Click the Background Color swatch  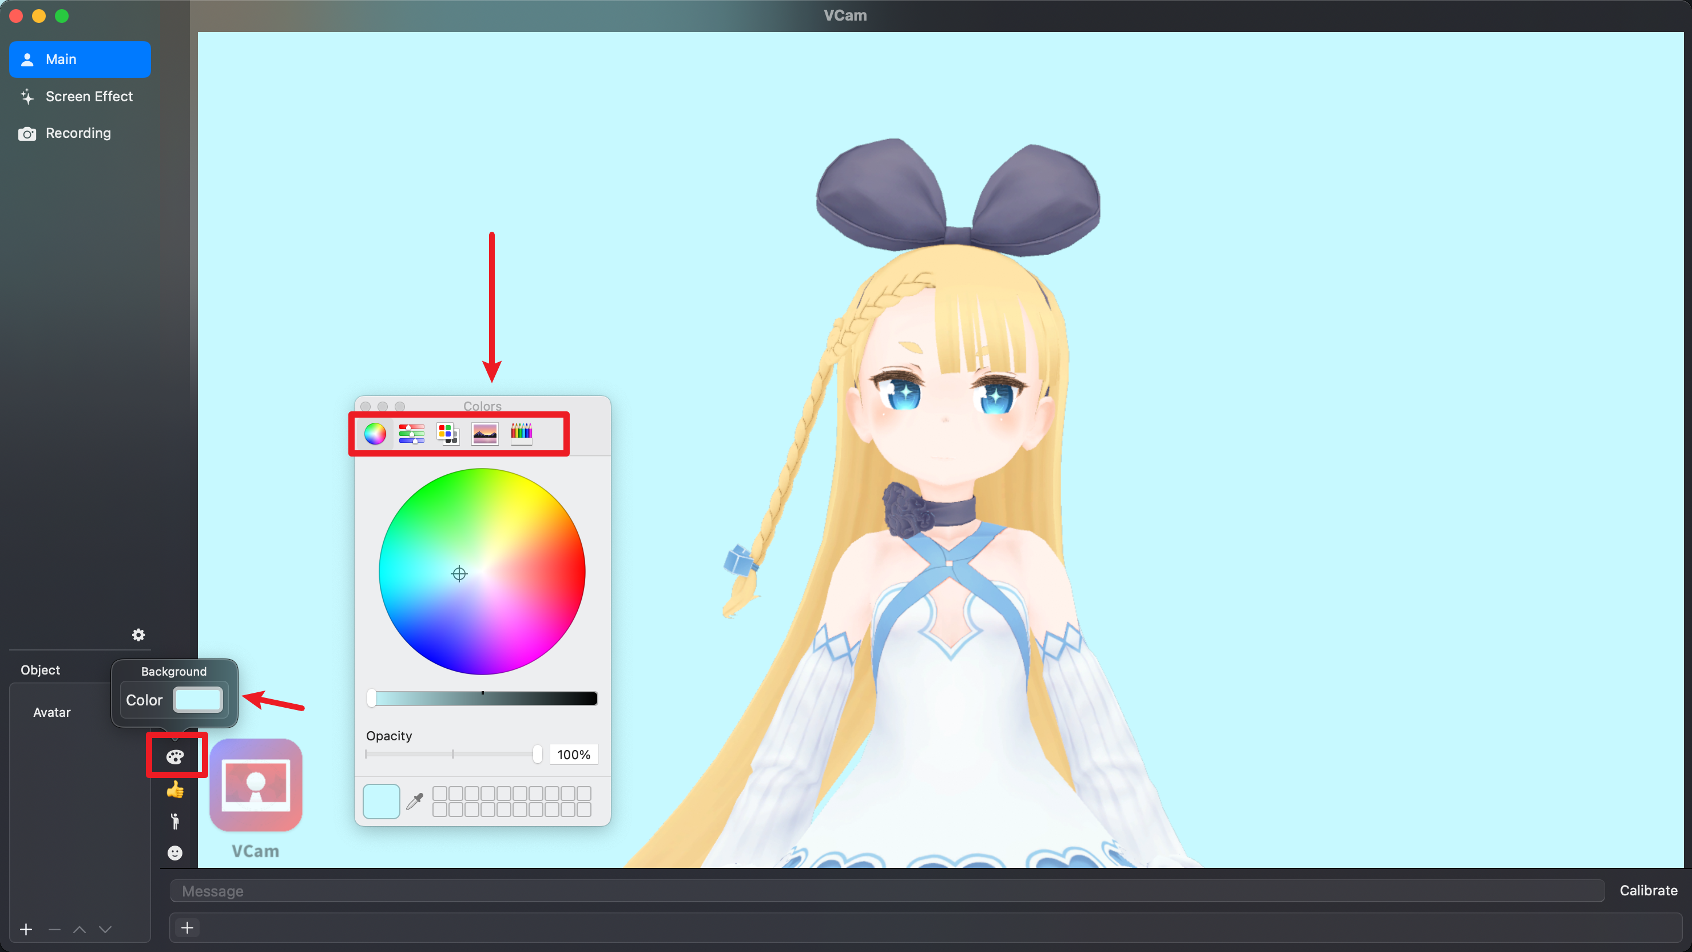tap(198, 700)
